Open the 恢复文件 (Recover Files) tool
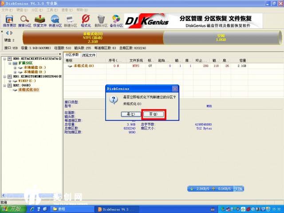Viewport: 284px width, 213px height. (40, 20)
